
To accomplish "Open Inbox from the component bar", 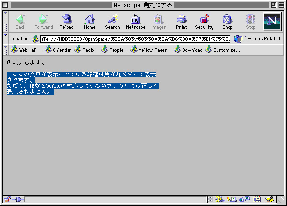I will [x=231, y=199].
